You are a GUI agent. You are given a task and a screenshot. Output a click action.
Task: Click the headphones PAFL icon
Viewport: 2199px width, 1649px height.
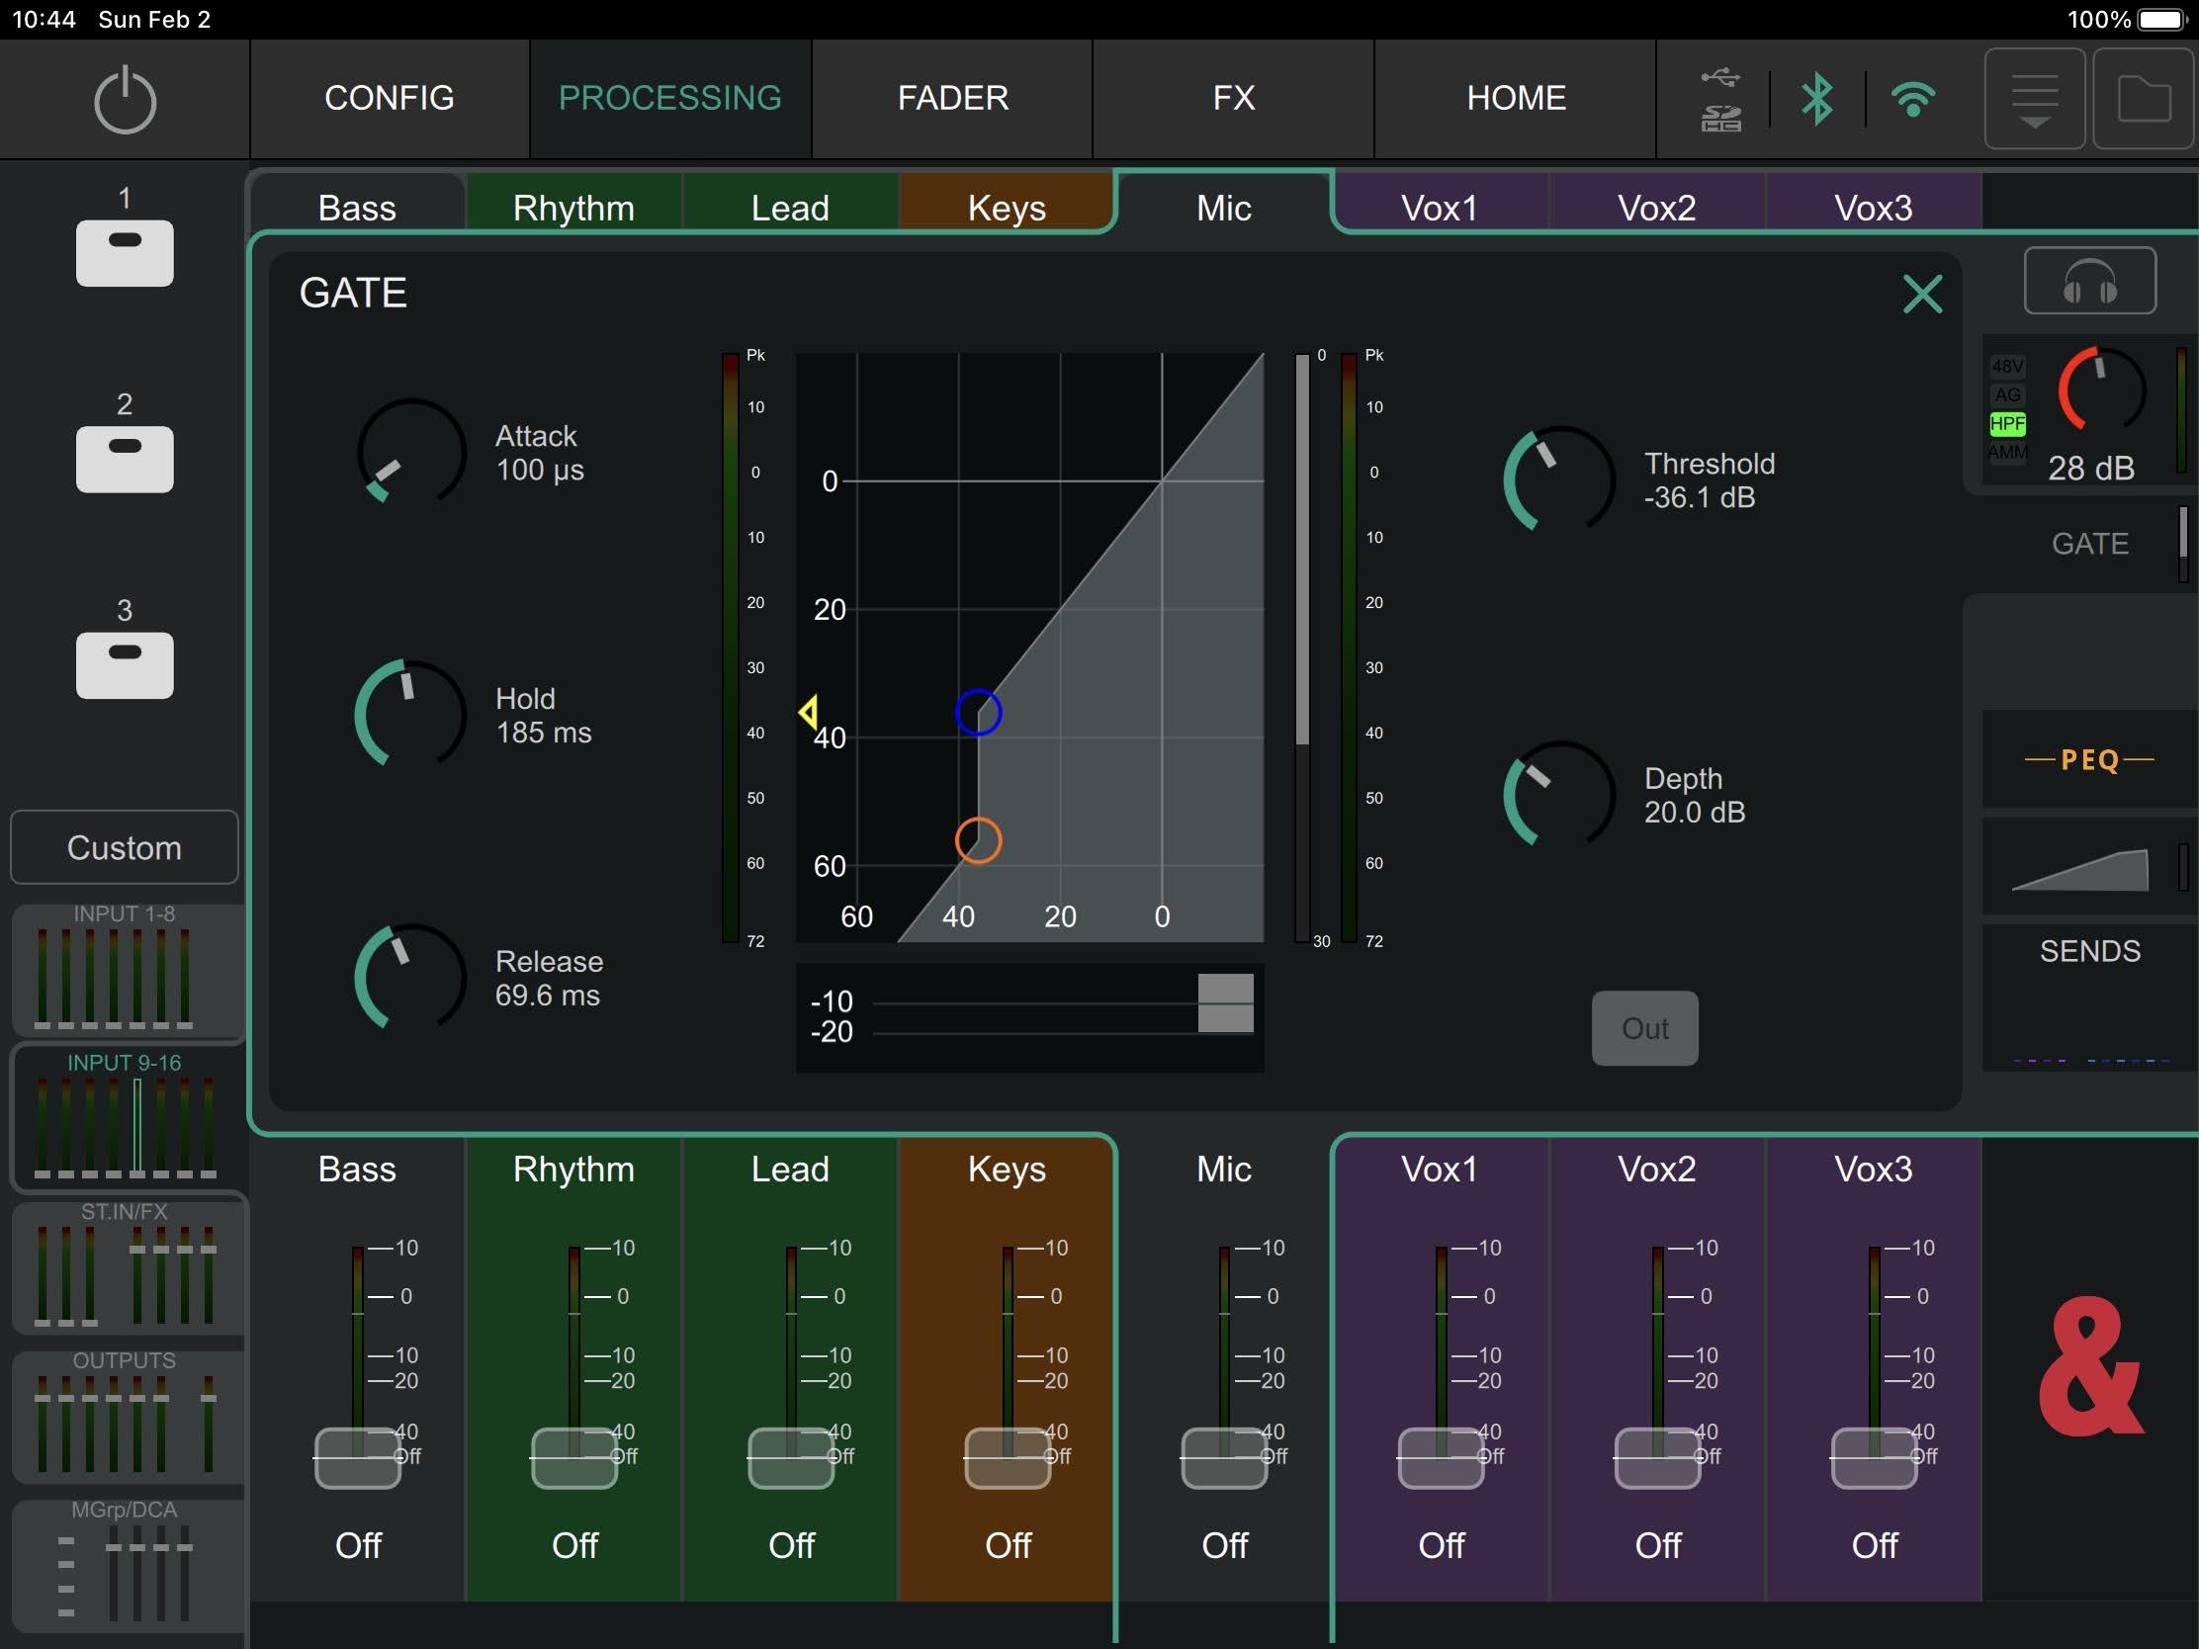click(2088, 282)
